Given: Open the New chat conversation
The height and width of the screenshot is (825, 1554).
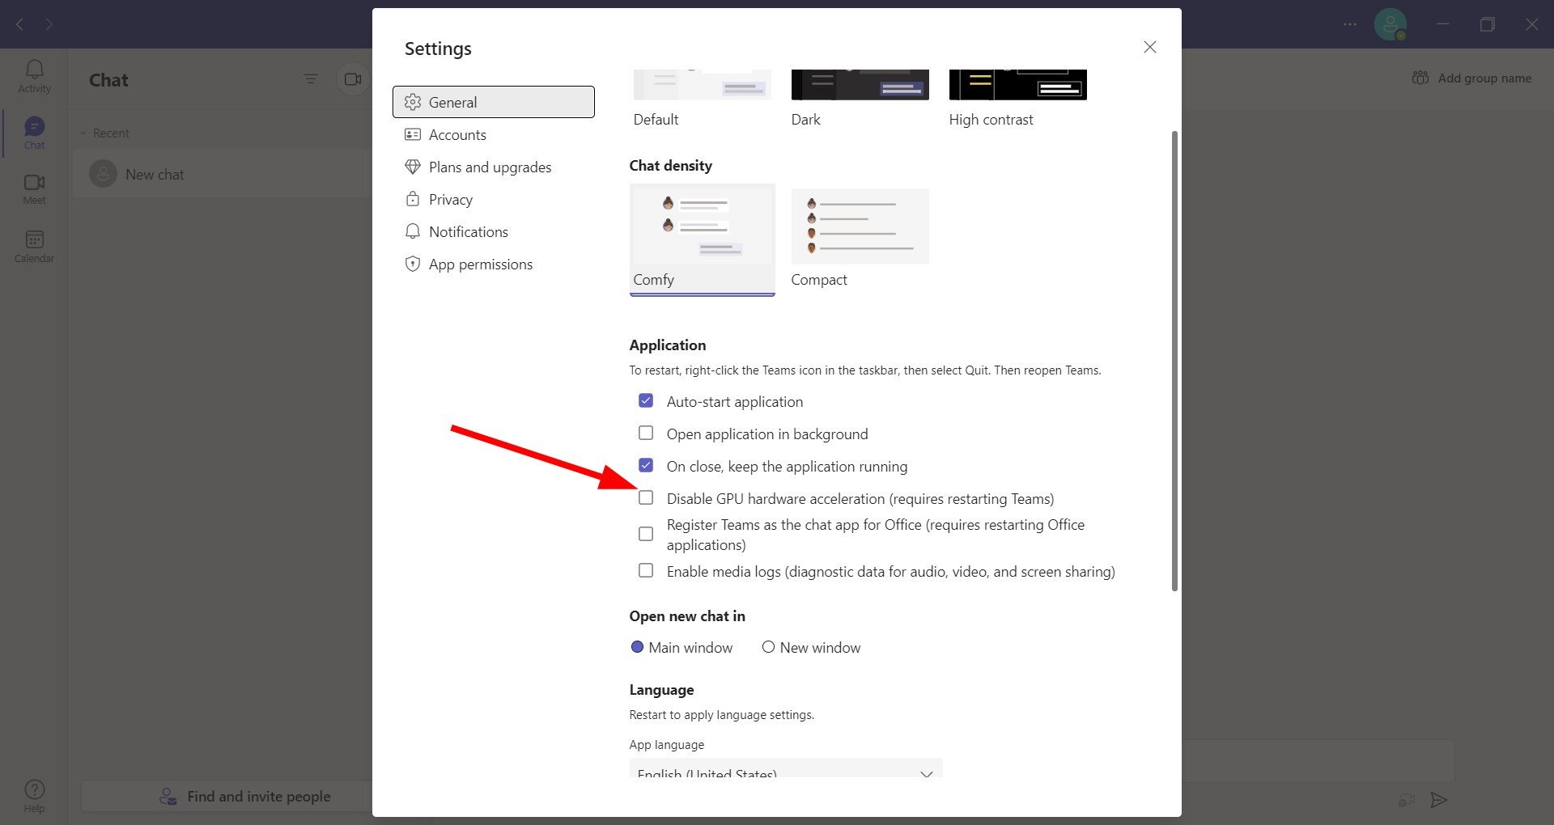Looking at the screenshot, I should coord(223,174).
